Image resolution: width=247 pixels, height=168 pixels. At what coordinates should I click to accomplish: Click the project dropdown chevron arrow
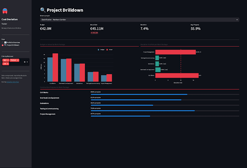click(237, 20)
